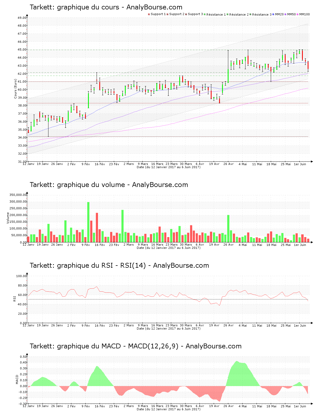Click the '2 Mars' date under volume chart
The image size is (323, 417).
[x=129, y=245]
